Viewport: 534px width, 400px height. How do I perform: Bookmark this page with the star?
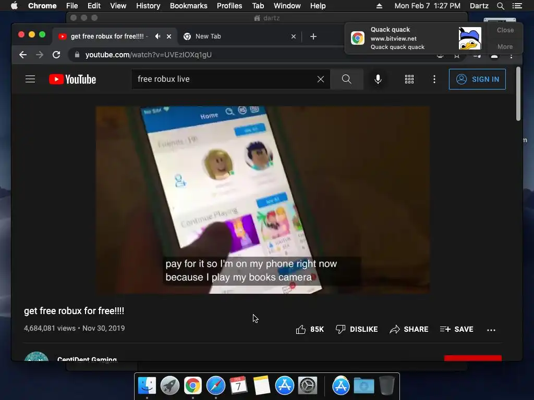coord(457,55)
